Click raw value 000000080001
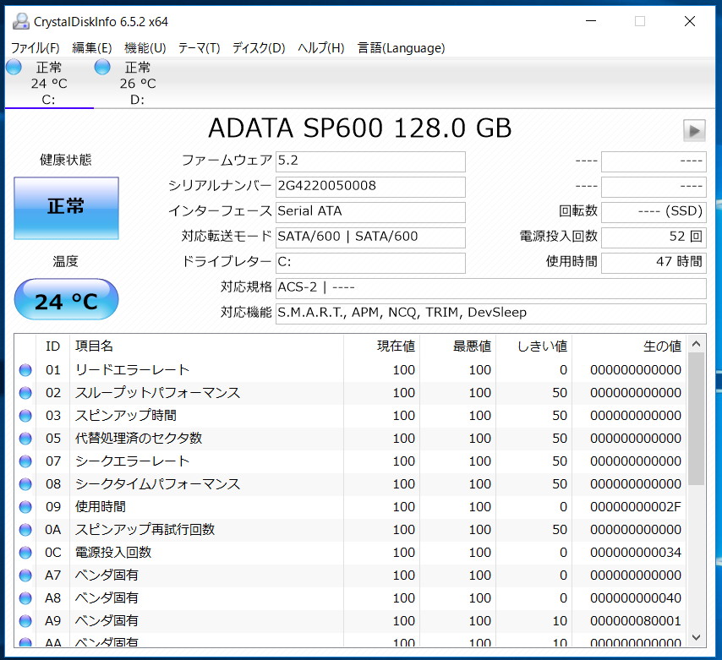 pos(636,621)
